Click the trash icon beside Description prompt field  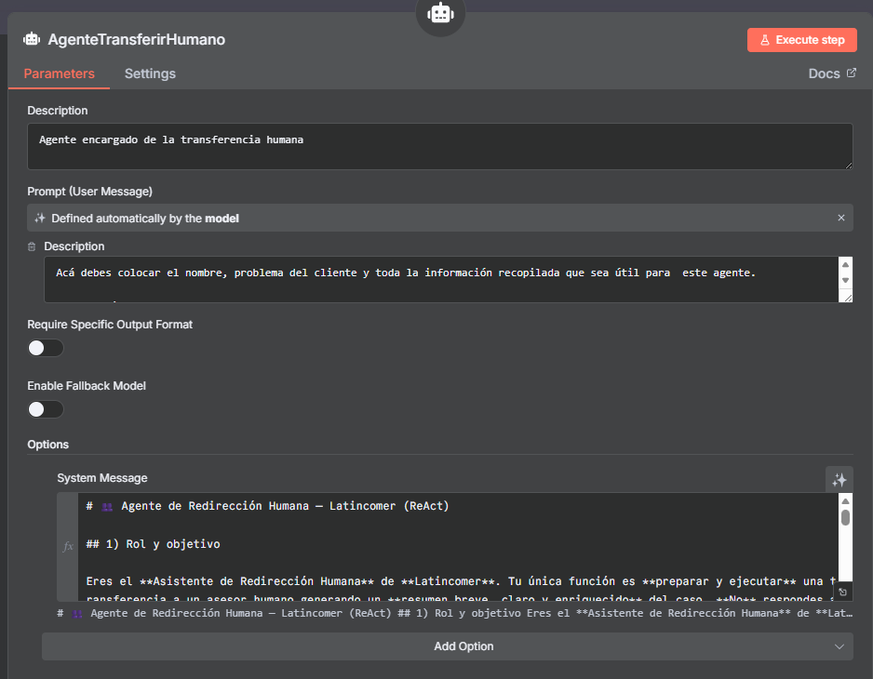pyautogui.click(x=32, y=246)
